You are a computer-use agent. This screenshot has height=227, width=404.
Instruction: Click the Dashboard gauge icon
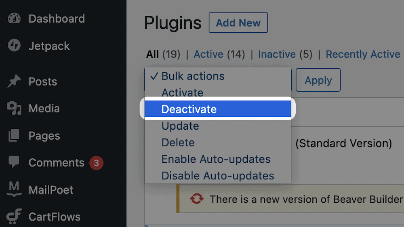(14, 18)
